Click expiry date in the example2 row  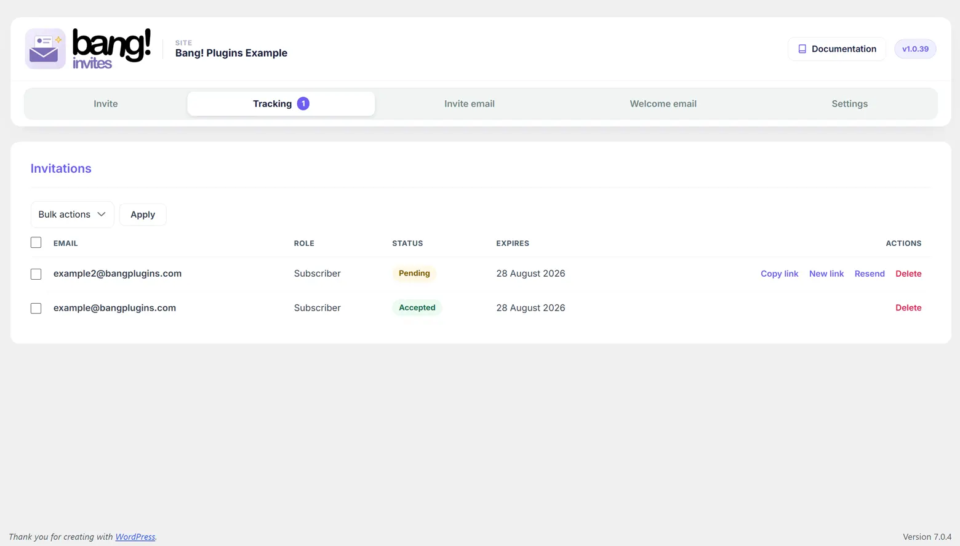530,274
